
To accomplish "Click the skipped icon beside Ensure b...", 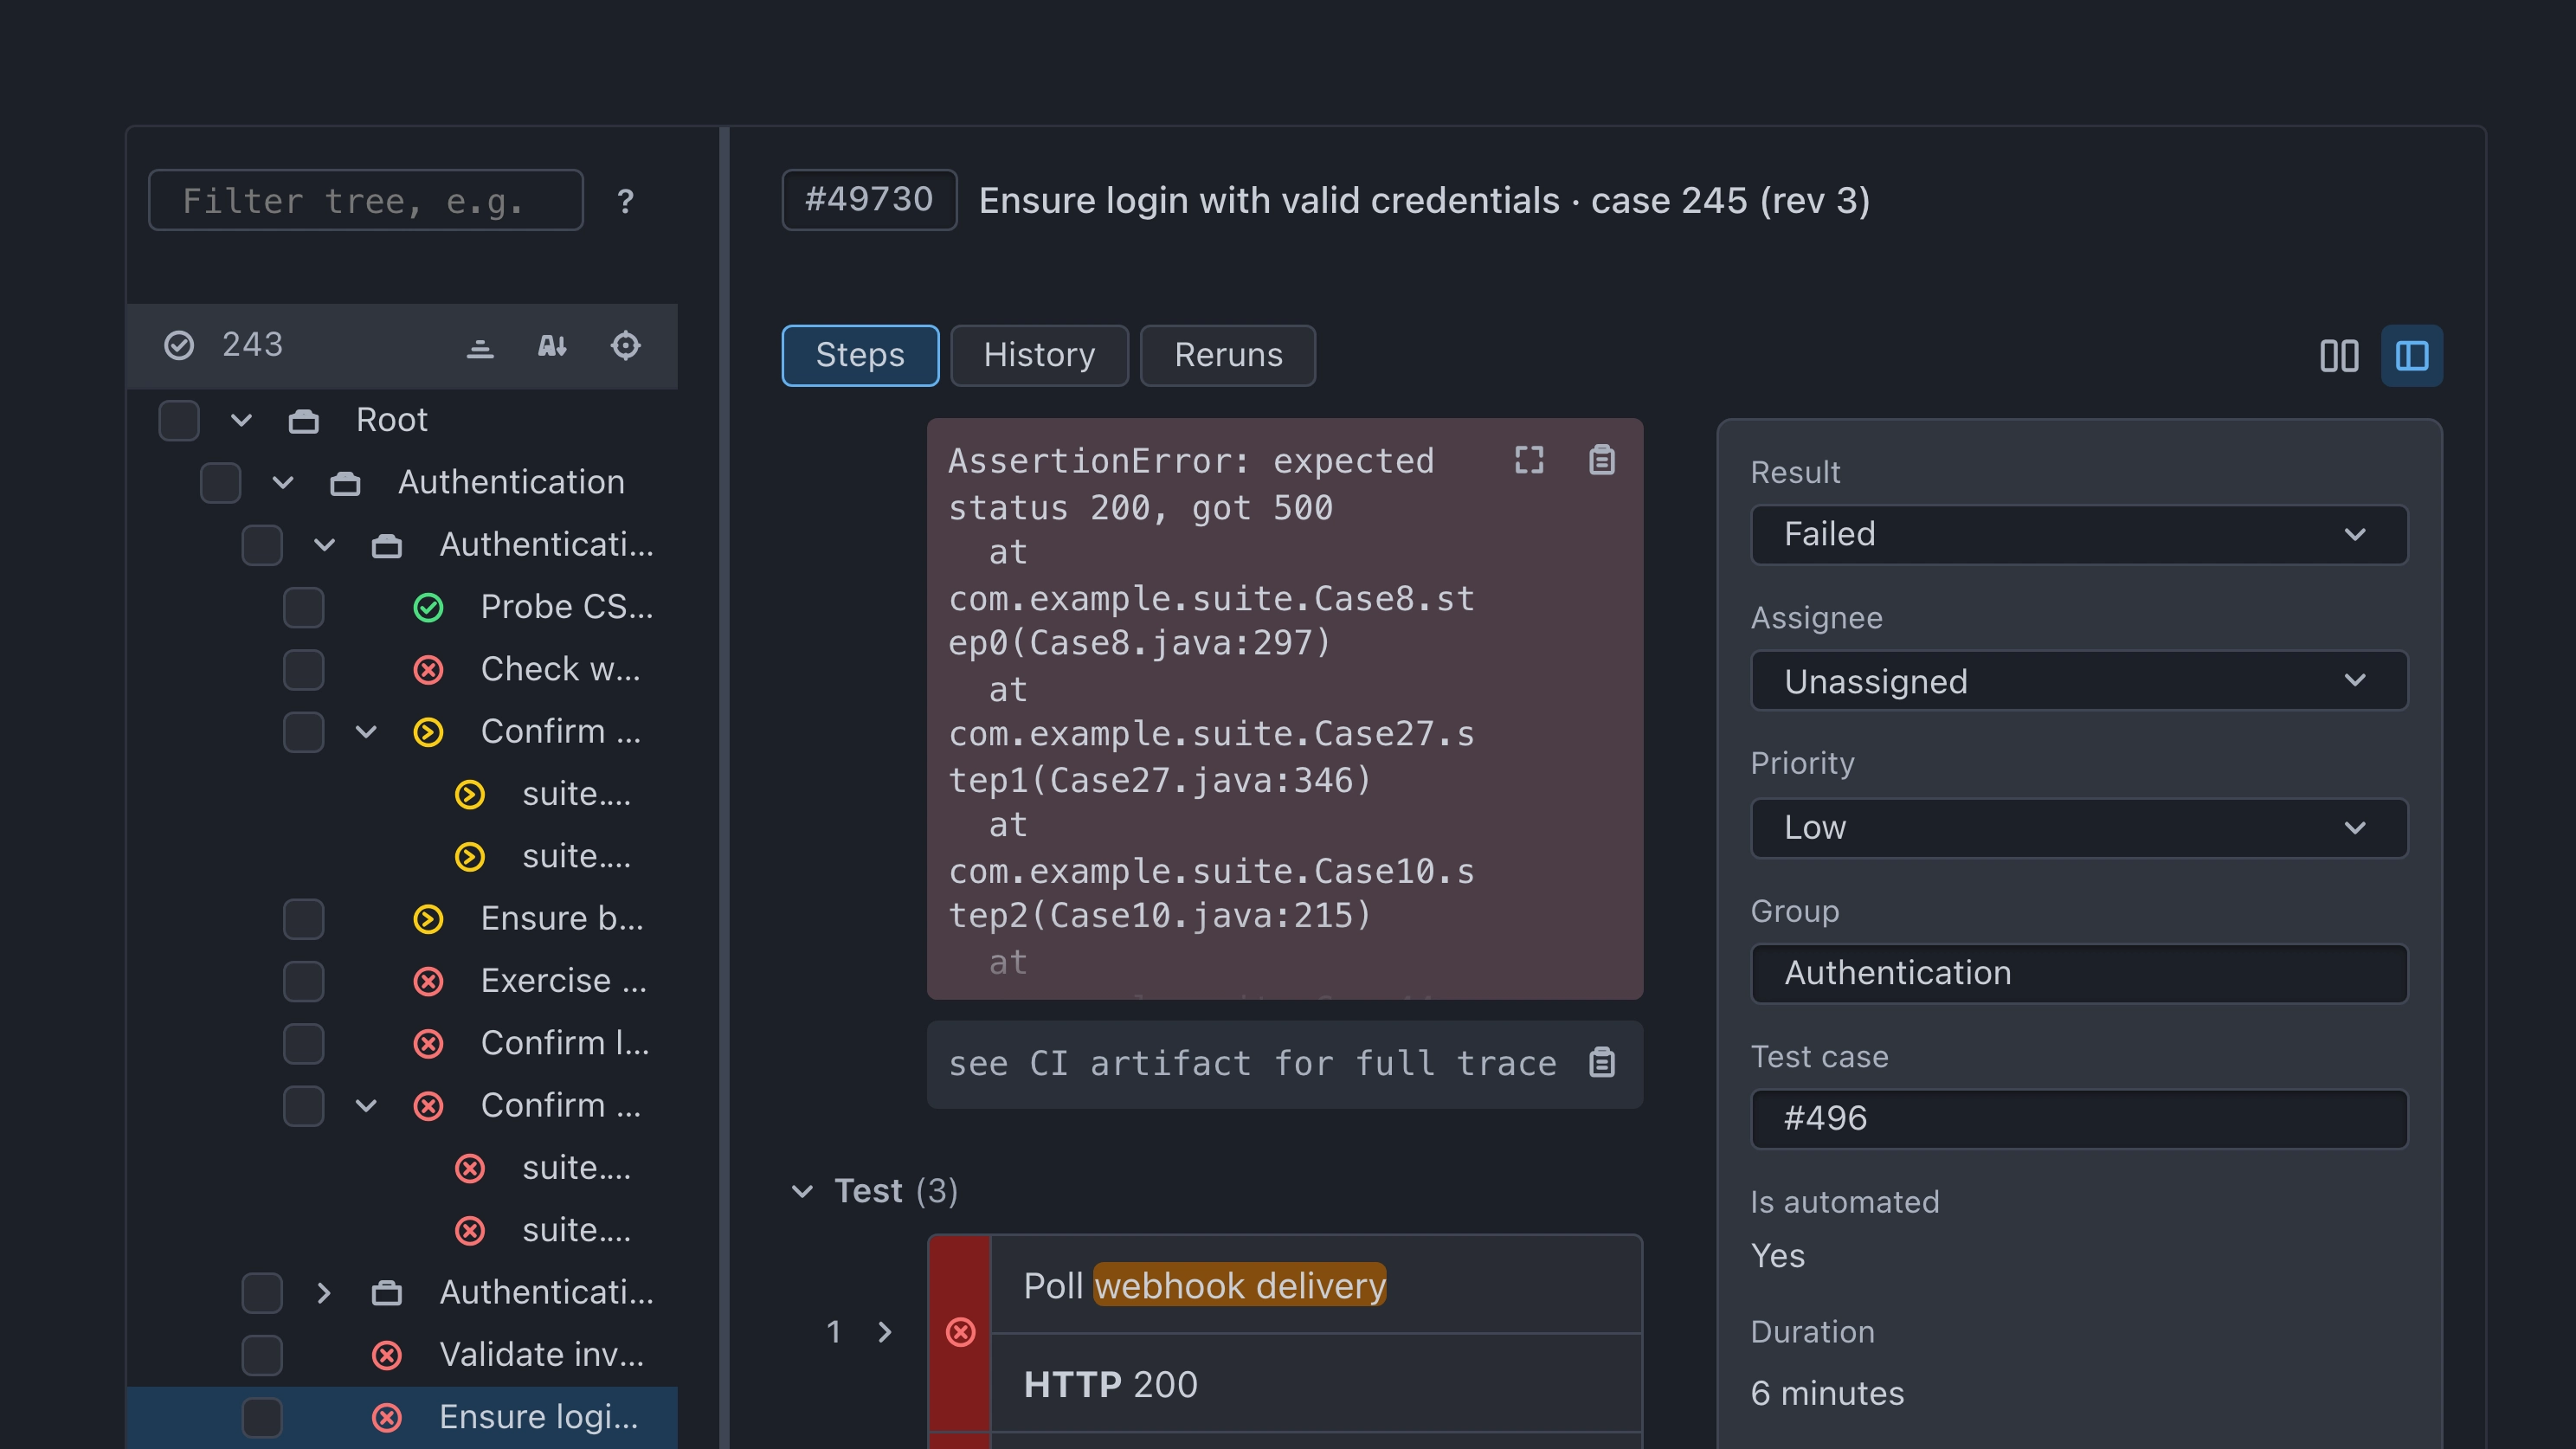I will tap(428, 918).
